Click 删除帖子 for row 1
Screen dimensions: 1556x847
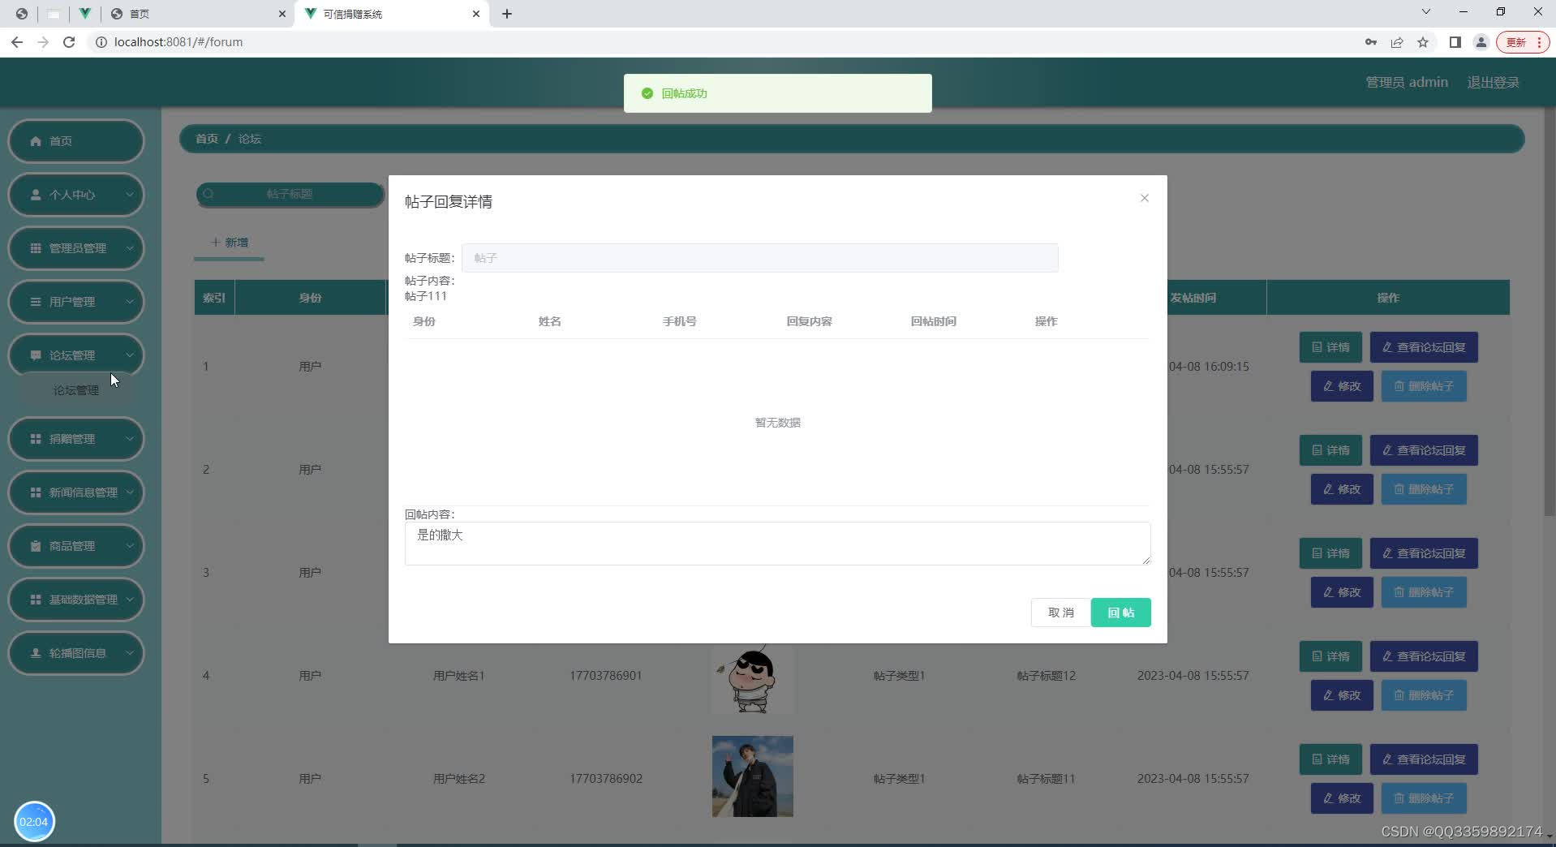1424,386
